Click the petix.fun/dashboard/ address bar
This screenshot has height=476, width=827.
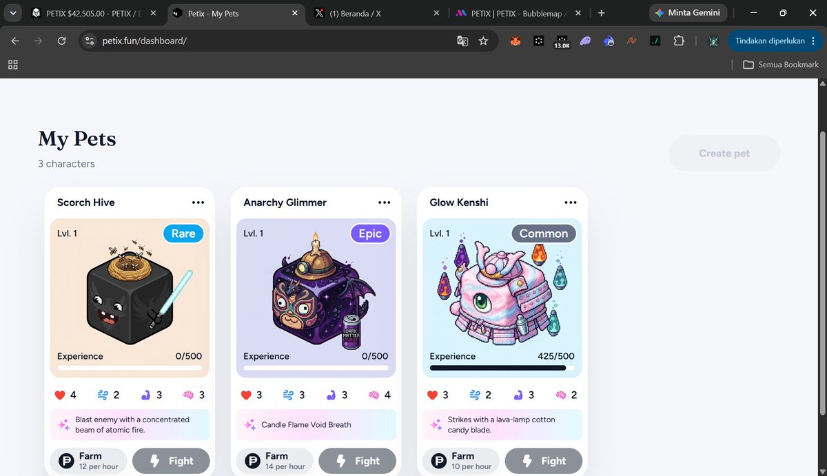[276, 41]
